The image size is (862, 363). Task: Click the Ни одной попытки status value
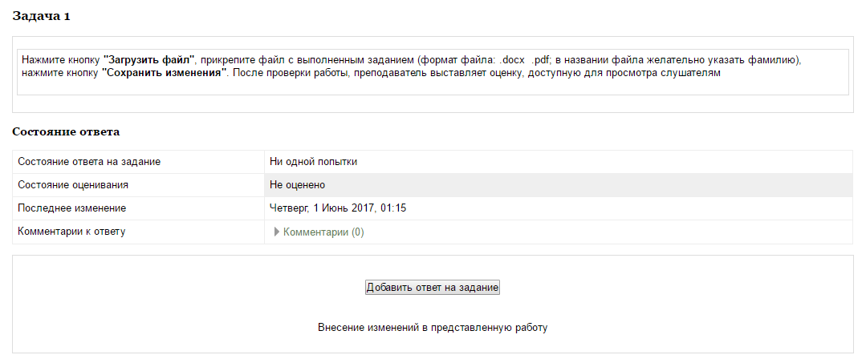coord(313,161)
